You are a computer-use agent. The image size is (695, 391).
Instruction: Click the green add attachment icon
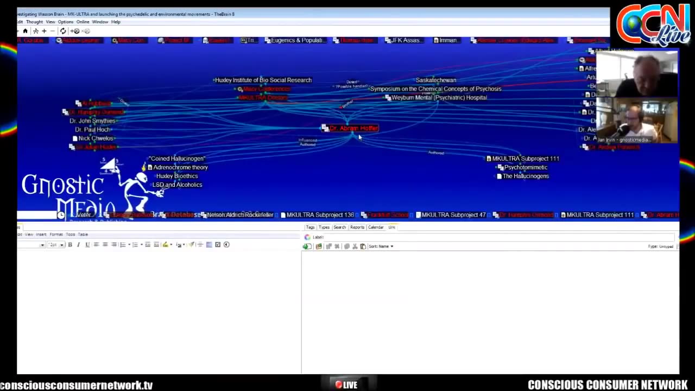pyautogui.click(x=307, y=247)
